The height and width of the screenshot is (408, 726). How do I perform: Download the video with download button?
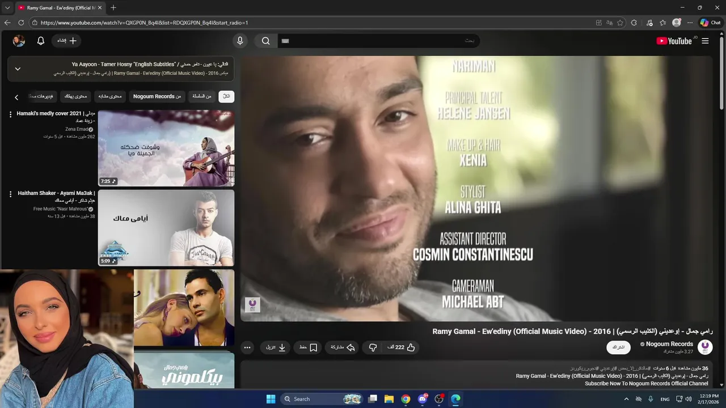click(276, 347)
